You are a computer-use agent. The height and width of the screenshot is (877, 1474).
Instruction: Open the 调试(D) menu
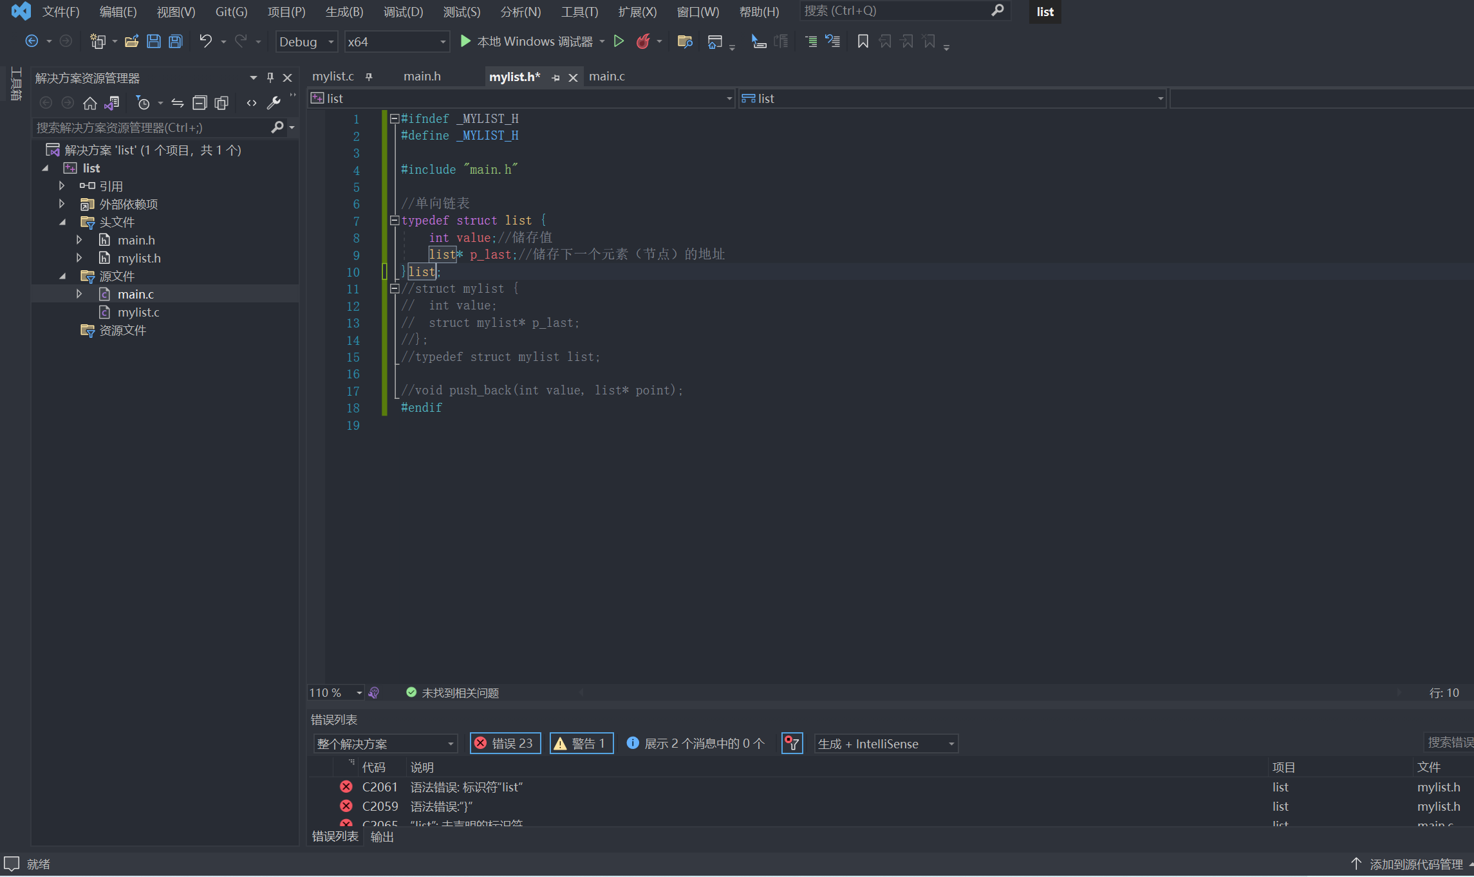point(403,12)
